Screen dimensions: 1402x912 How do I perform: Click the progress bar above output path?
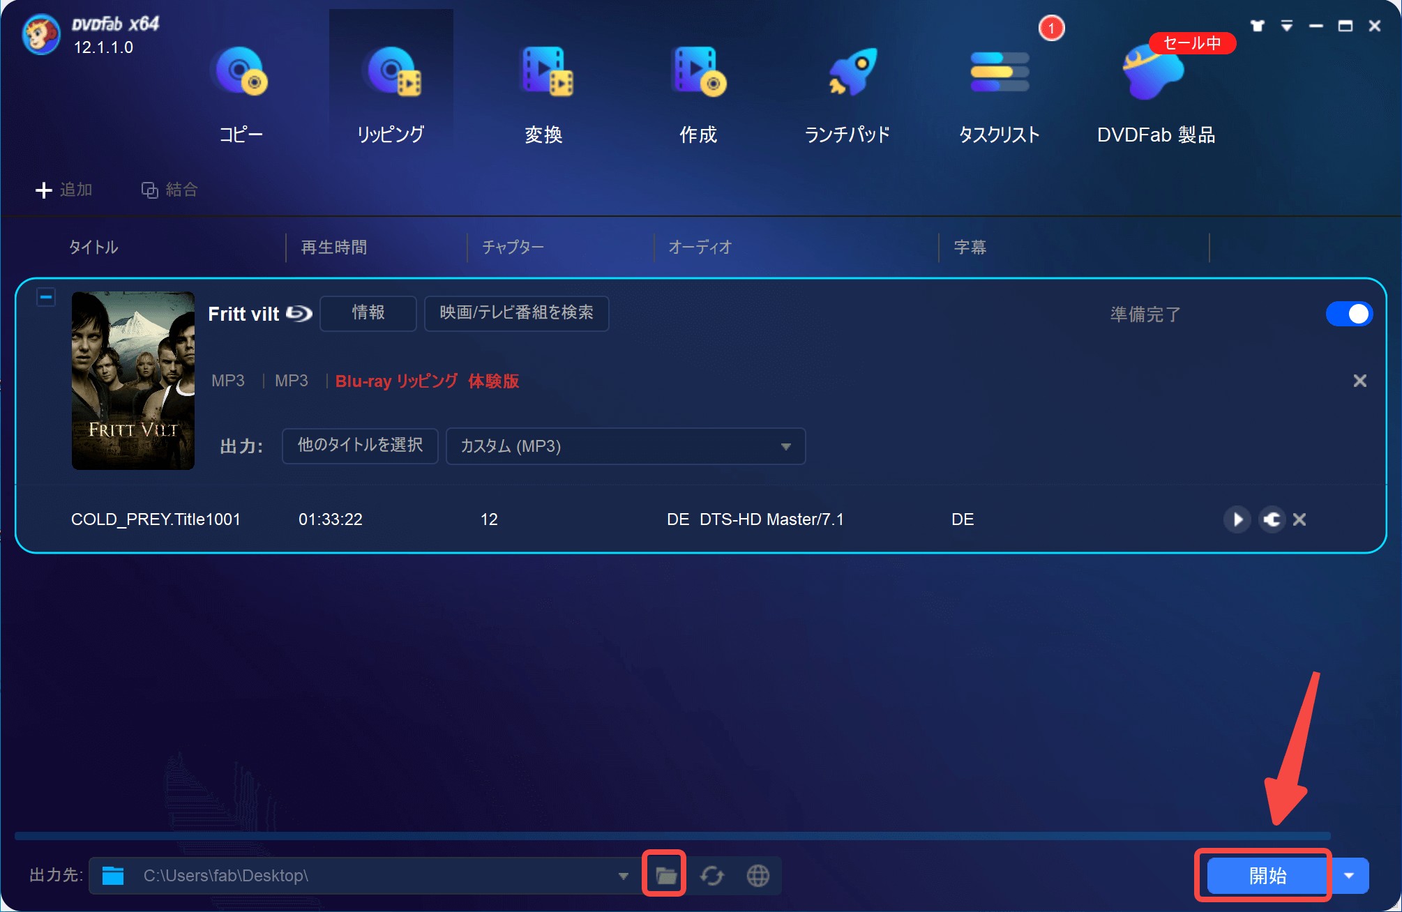[x=672, y=835]
